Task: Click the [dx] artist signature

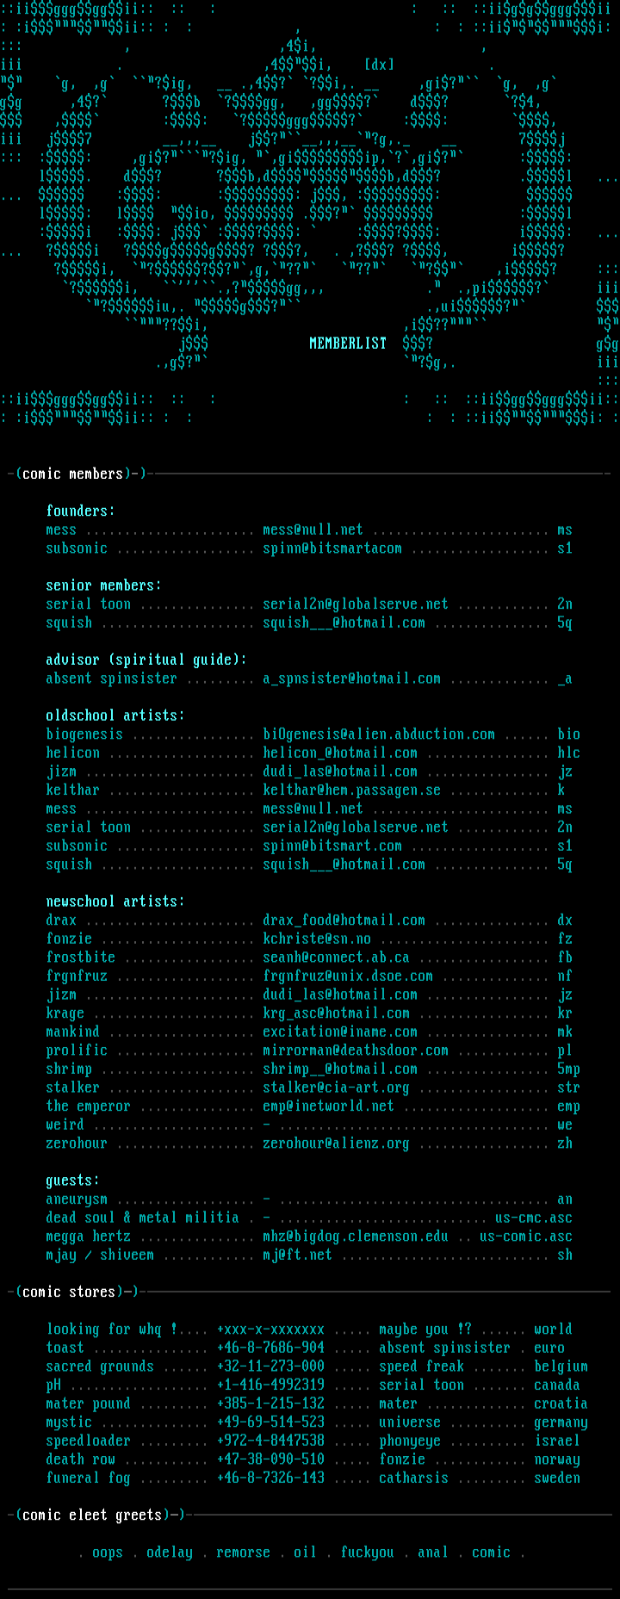Action: pos(379,65)
